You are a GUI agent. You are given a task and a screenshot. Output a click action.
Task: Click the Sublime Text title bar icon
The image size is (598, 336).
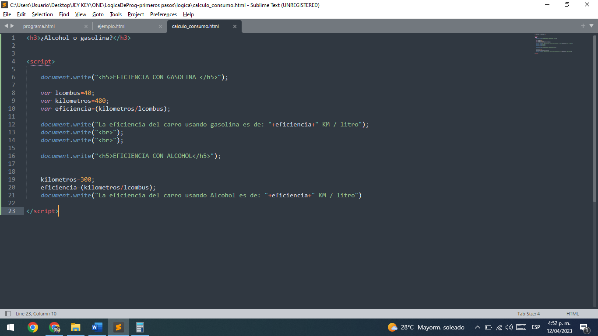coord(5,5)
